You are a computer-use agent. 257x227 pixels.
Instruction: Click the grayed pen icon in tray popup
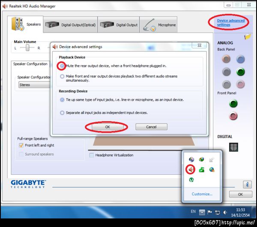[212, 160]
